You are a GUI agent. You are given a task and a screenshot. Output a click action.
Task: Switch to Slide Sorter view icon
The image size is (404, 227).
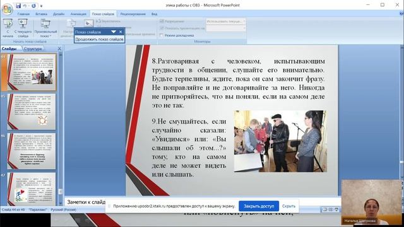coord(331,210)
